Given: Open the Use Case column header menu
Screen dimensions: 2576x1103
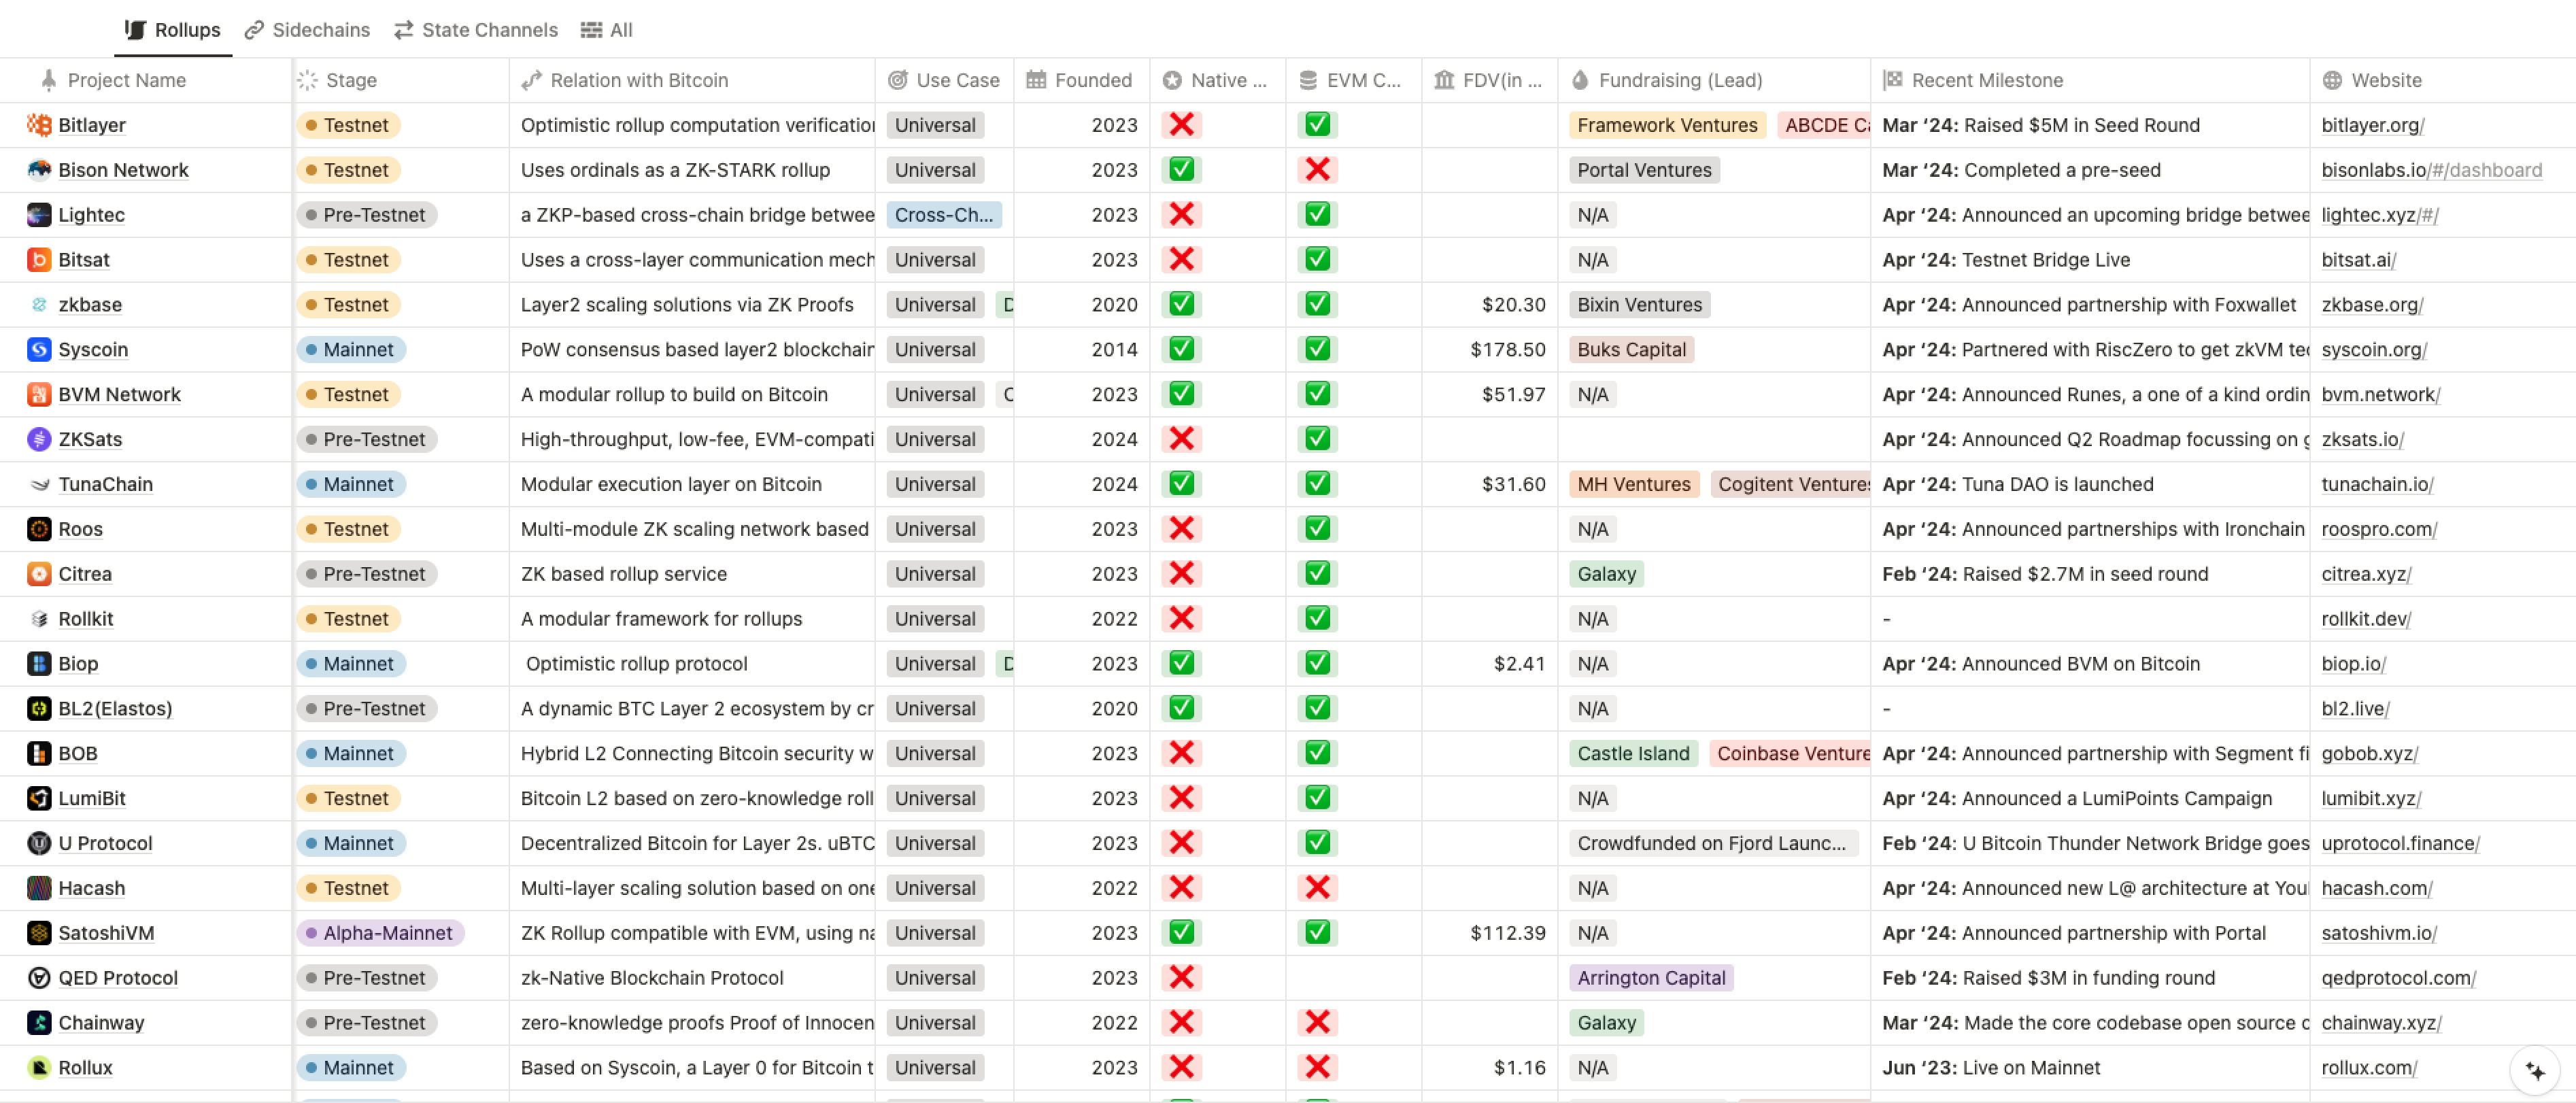Looking at the screenshot, I should [945, 80].
